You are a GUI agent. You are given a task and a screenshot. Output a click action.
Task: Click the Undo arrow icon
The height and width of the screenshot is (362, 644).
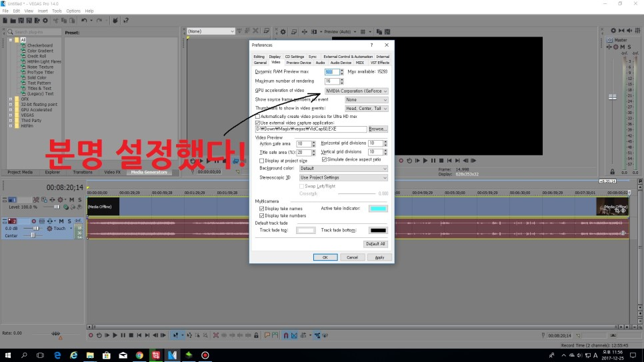coord(84,21)
